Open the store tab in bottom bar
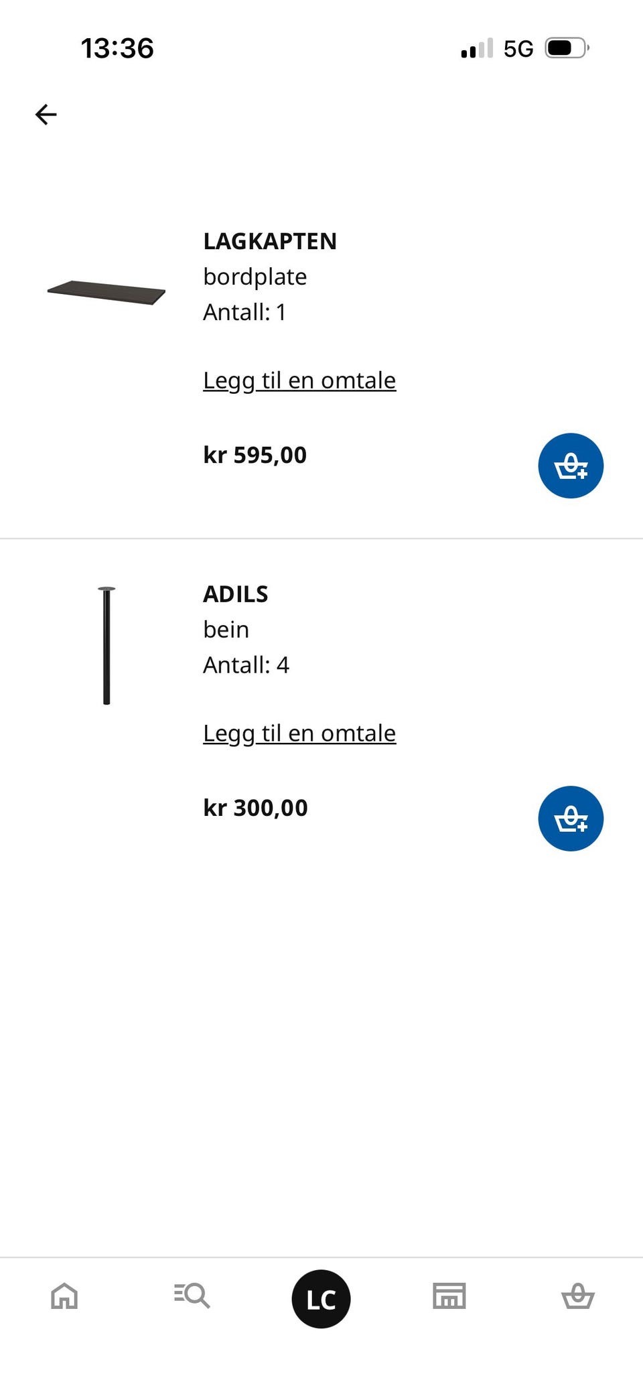Screen dimensions: 643x1394 click(x=449, y=1296)
